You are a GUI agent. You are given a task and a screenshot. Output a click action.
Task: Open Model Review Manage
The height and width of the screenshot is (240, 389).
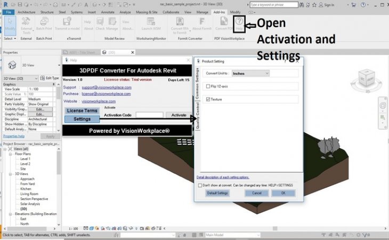click(x=112, y=24)
